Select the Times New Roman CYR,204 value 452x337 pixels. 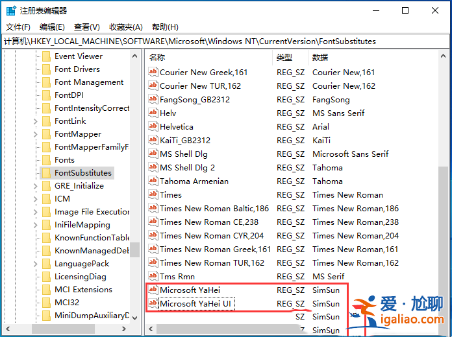point(212,235)
